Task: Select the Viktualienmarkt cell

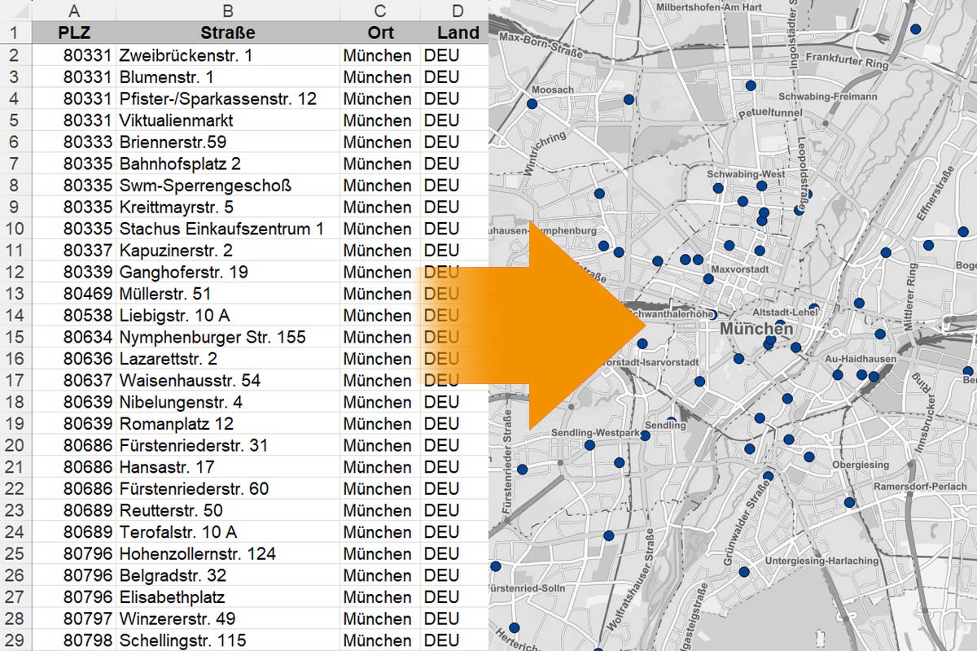Action: click(x=228, y=120)
